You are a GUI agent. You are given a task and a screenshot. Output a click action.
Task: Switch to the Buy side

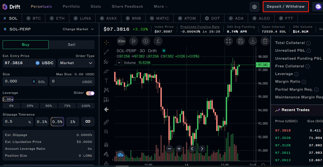(25, 45)
